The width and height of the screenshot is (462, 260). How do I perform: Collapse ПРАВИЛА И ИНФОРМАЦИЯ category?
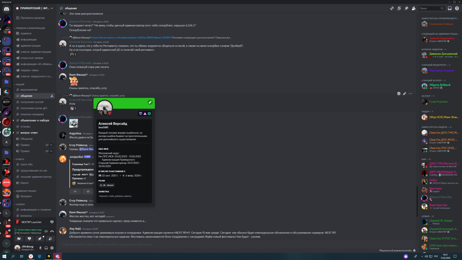coord(30,28)
